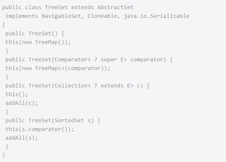Click 'SortedSet' in the last constructor signature

pyautogui.click(x=69, y=121)
